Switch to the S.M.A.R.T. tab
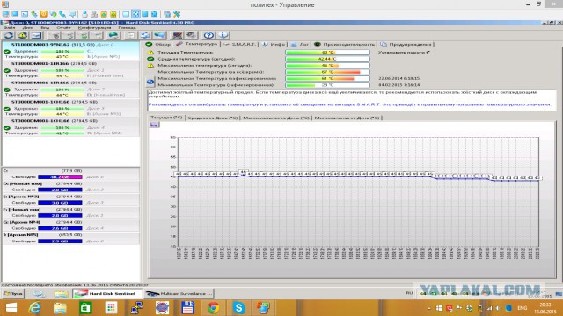 pos(239,44)
